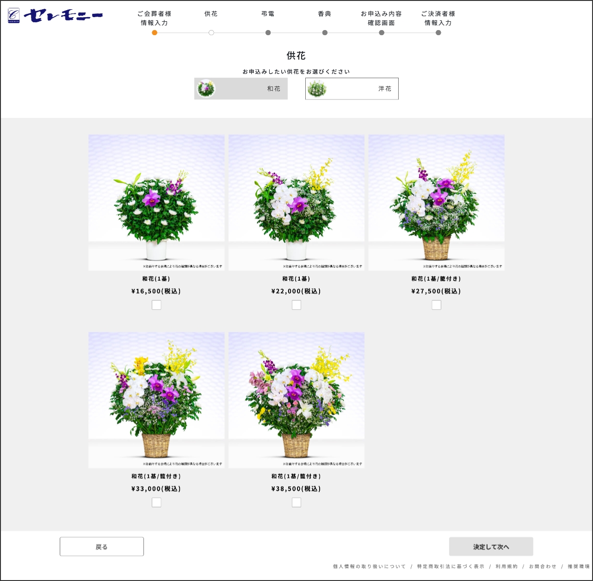Screen dimensions: 593x581
Task: Open 個人情報の取り扱いについて footer link
Action: 369,566
